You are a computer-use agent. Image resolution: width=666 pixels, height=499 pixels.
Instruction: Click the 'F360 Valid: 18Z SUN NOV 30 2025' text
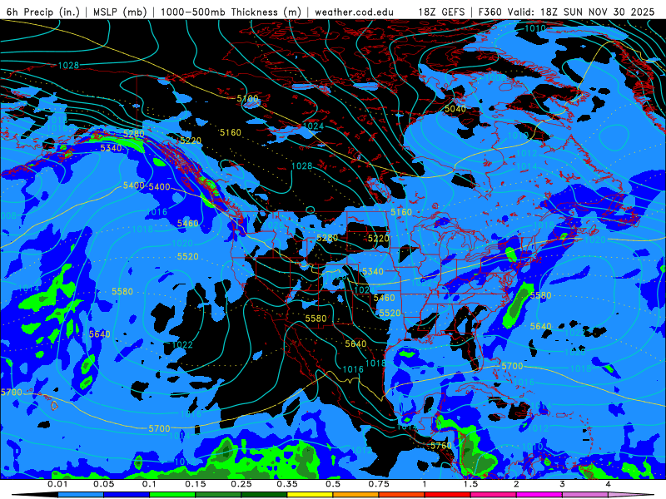tap(567, 12)
